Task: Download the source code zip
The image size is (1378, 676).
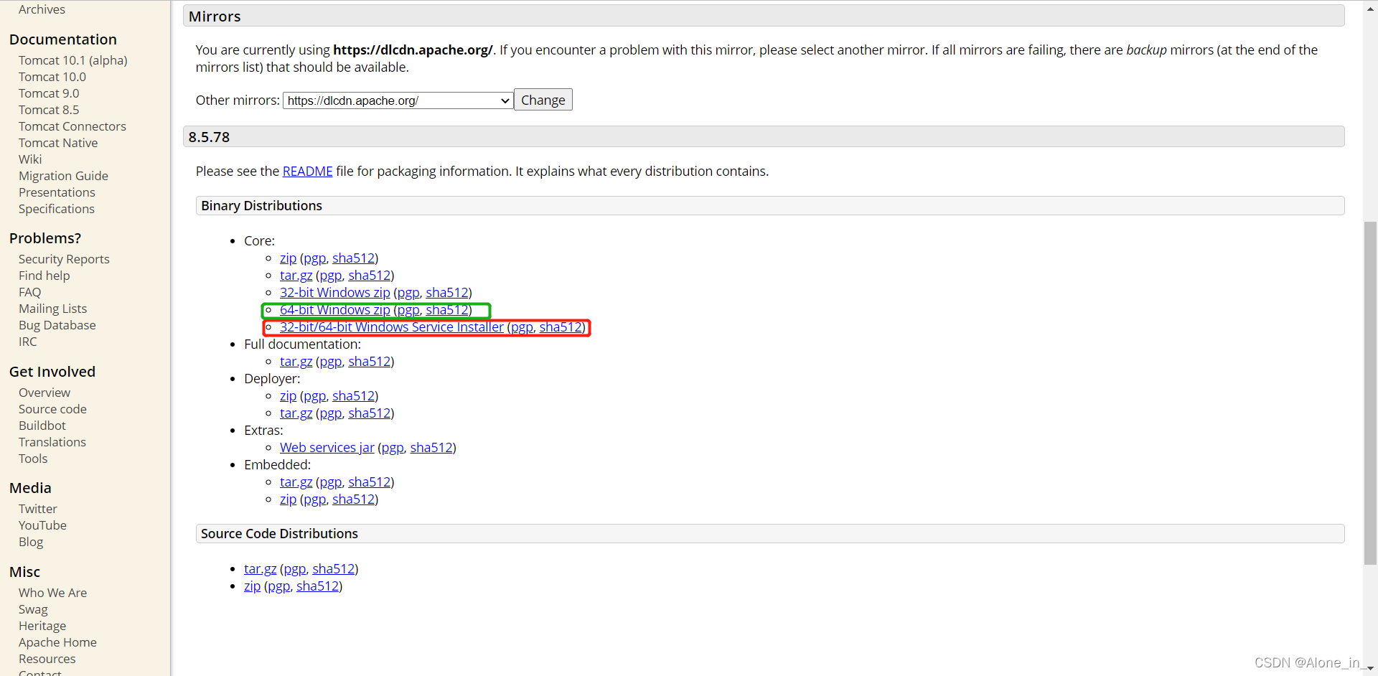Action: point(252,586)
